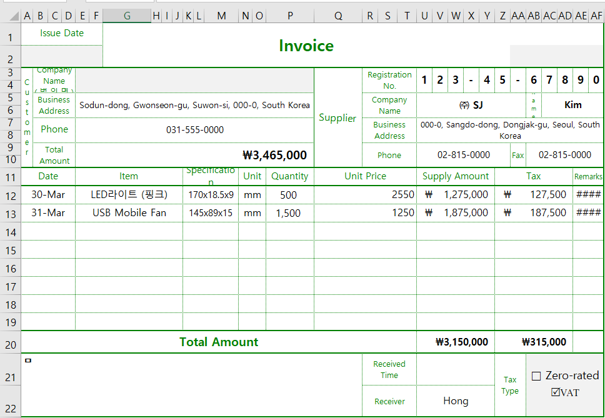Click the row 12 header
The height and width of the screenshot is (418, 605).
tap(10, 195)
